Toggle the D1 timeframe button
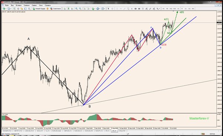The width and height of the screenshot is (223, 136). 185,9
